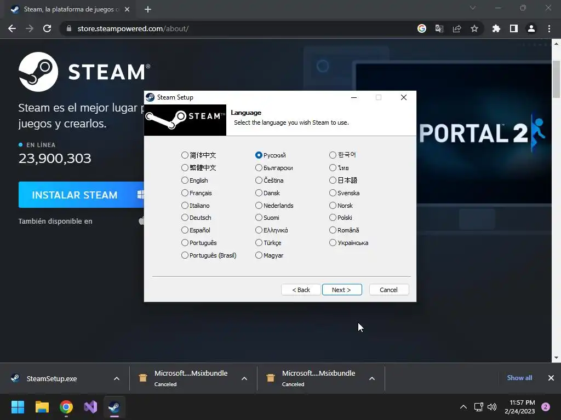Select the Français language option
The width and height of the screenshot is (561, 420).
click(x=197, y=193)
